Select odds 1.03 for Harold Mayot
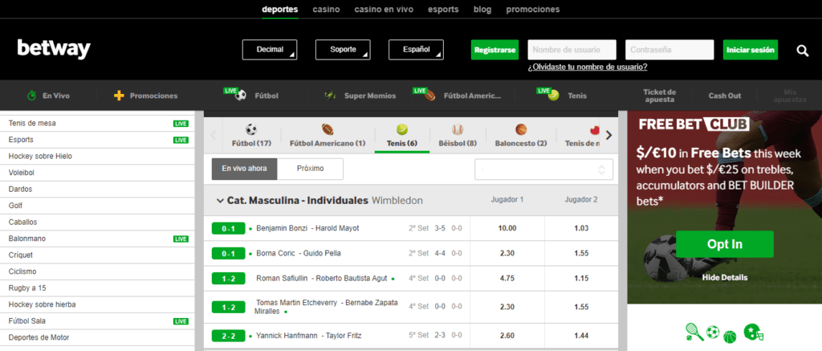Viewport: 822px width, 351px height. [581, 228]
